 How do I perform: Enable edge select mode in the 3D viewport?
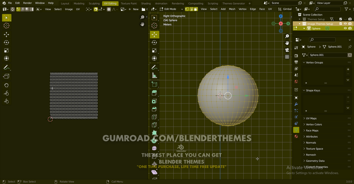pos(192,9)
